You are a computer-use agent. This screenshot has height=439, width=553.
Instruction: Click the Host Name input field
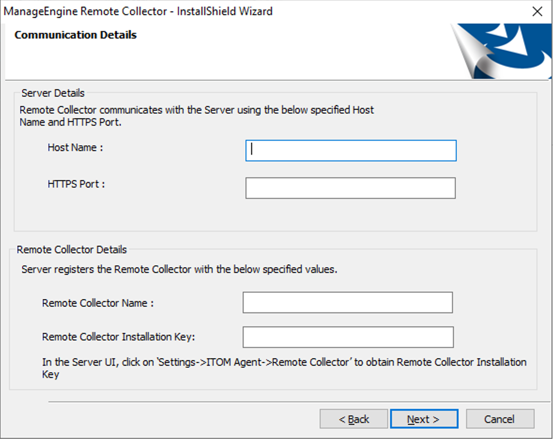pos(351,151)
